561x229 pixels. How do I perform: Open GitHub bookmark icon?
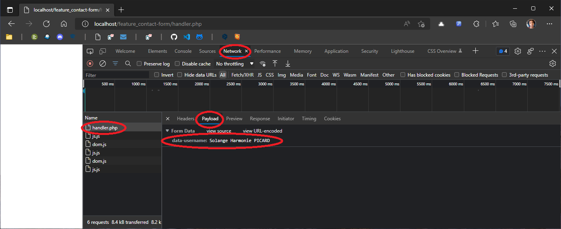coord(174,37)
